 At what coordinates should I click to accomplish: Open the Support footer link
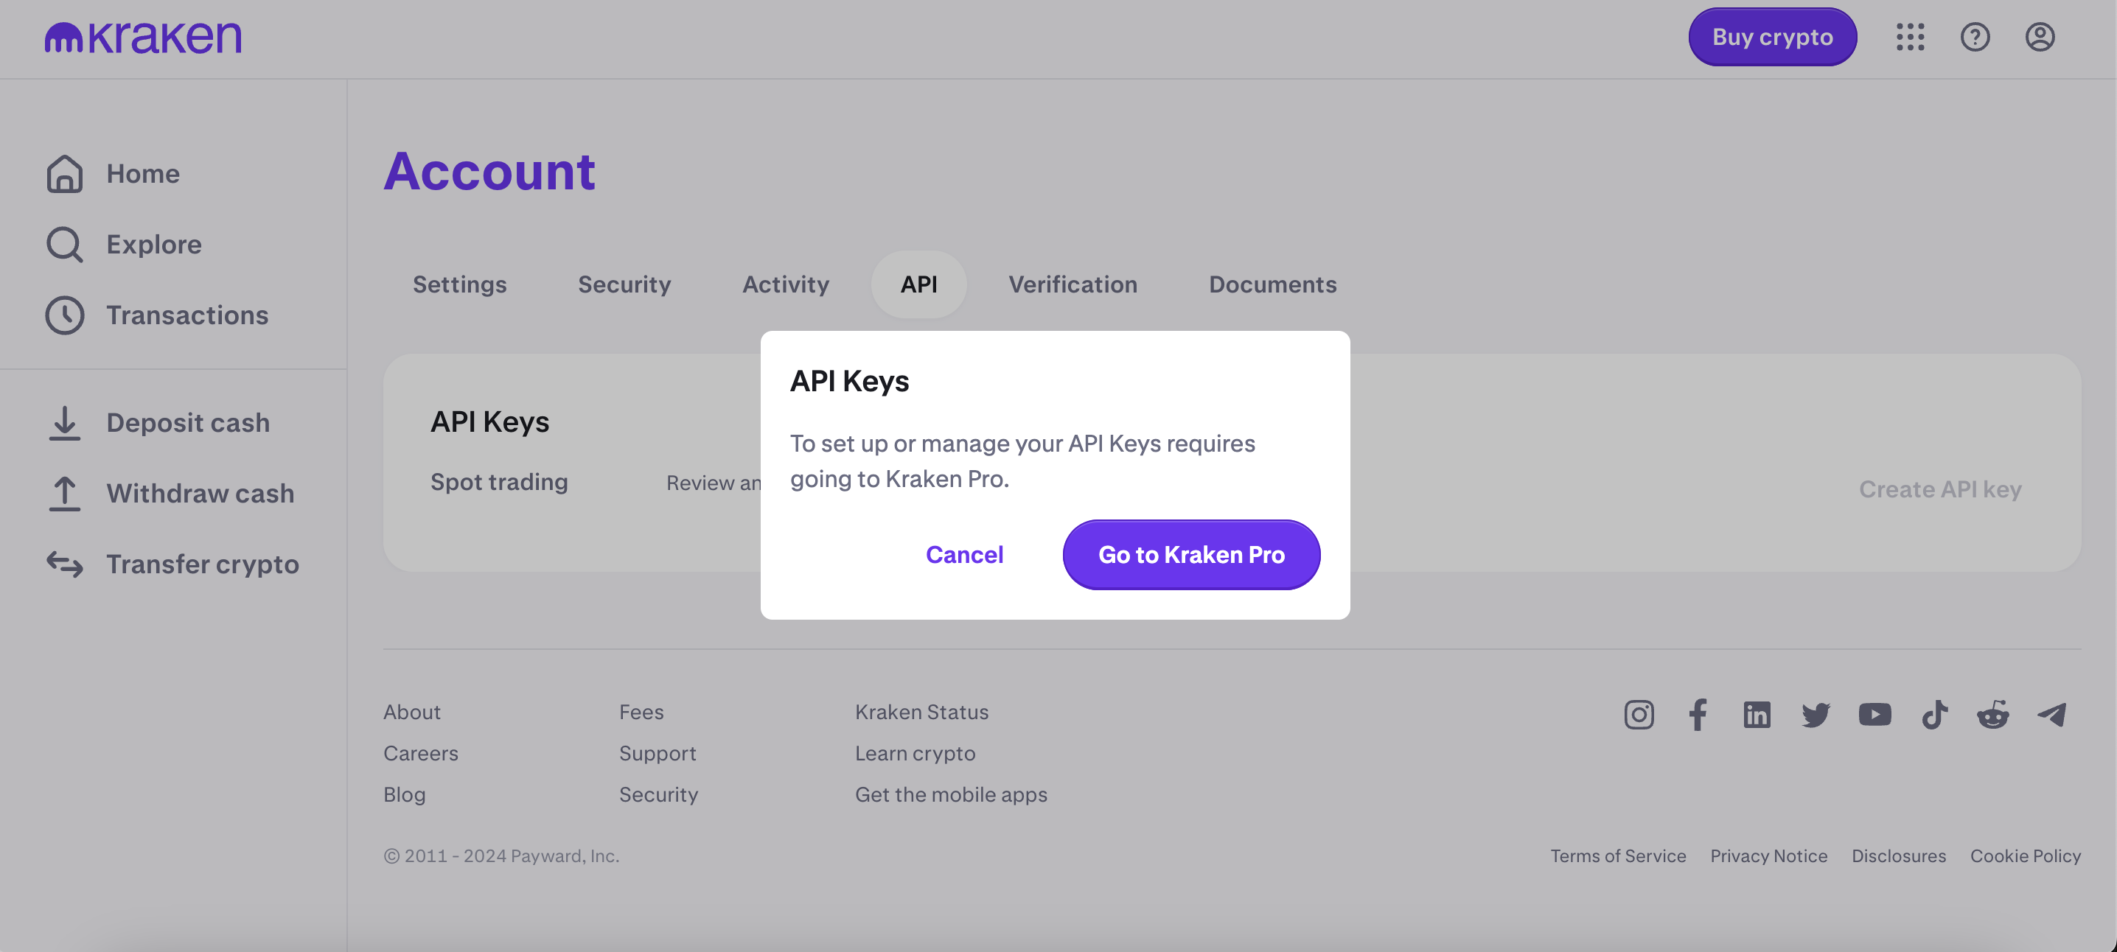click(658, 752)
